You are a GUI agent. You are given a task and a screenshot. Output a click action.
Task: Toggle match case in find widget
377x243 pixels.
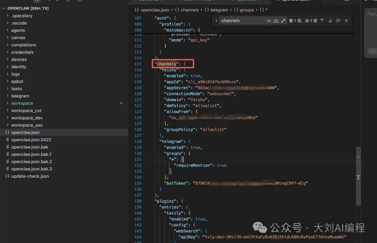click(x=268, y=21)
